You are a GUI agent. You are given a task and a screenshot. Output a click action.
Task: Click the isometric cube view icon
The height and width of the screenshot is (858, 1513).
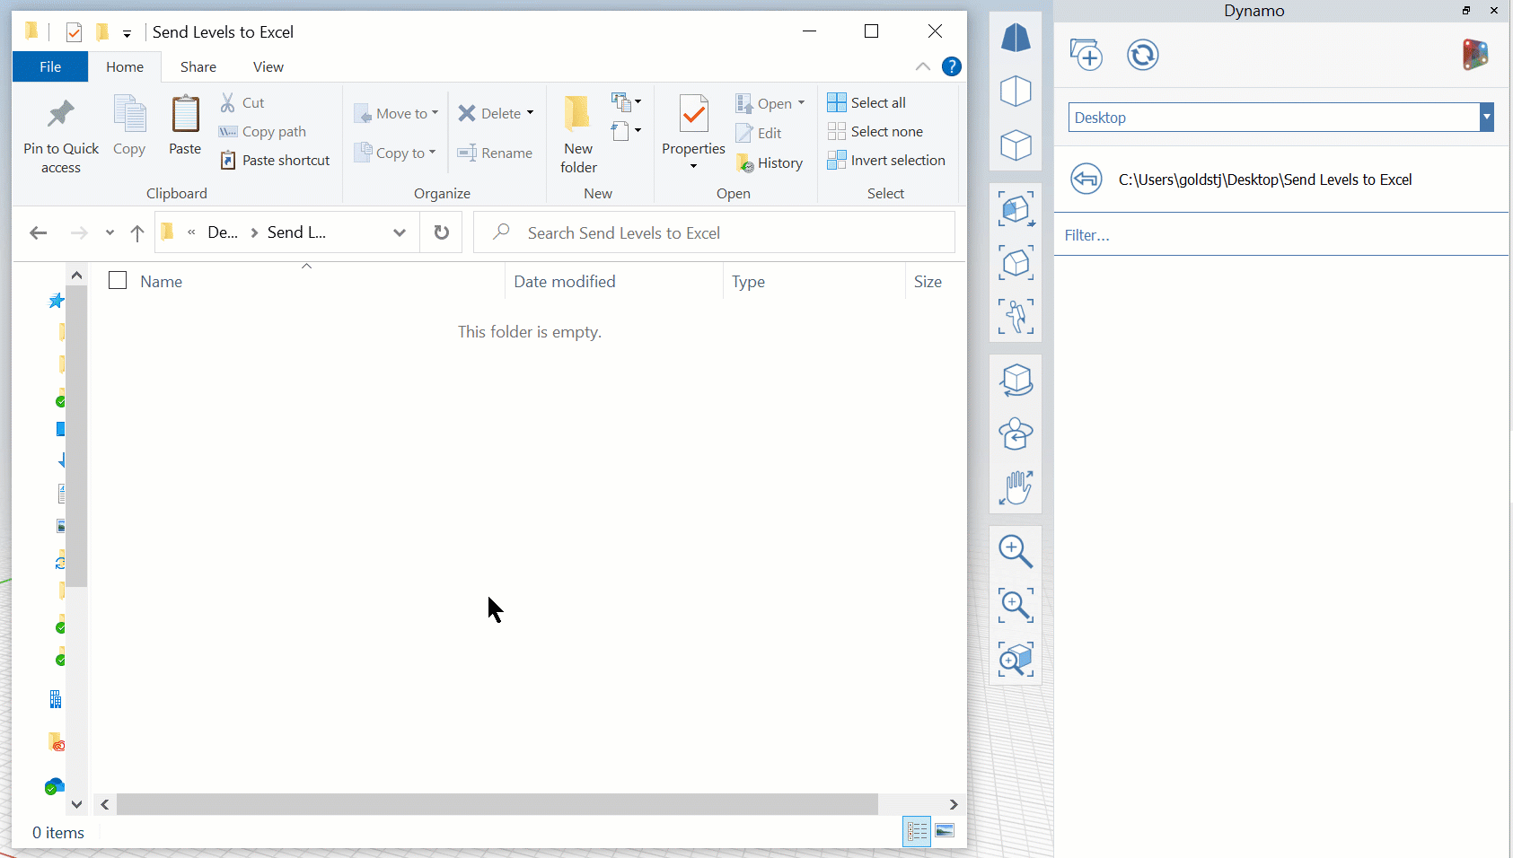(x=1016, y=144)
